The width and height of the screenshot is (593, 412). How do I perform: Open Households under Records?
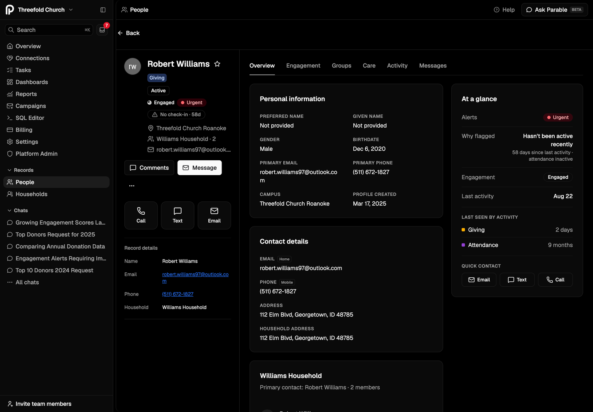pyautogui.click(x=56, y=194)
